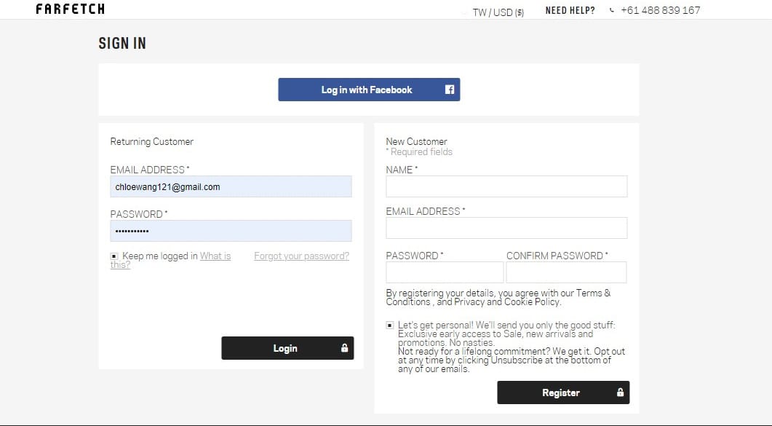Screen dimensions: 772x426
Task: Open the Forgot your password? link
Action: pyautogui.click(x=301, y=256)
